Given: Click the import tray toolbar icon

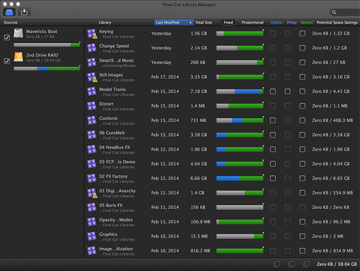Looking at the screenshot, I should [24, 12].
